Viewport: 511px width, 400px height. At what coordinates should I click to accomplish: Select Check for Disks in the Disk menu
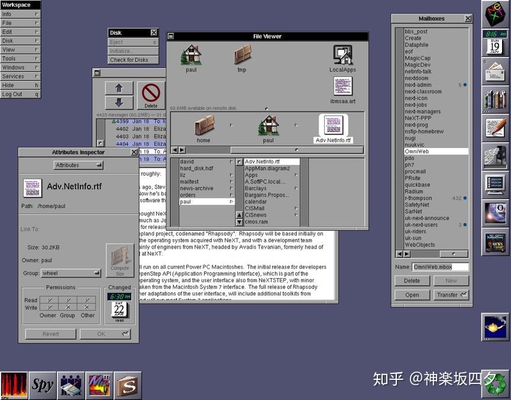pos(132,59)
